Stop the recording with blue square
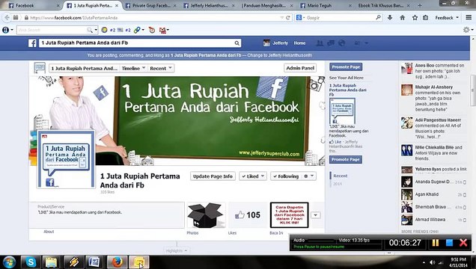This screenshot has width=476, height=269. [449, 243]
